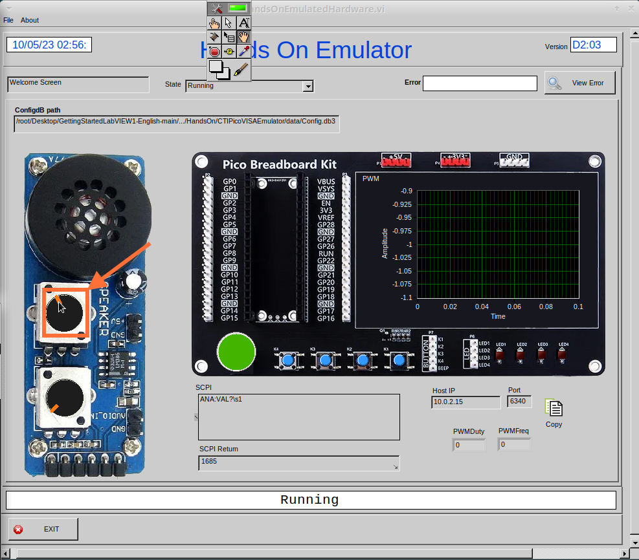Push the K3 blue button

[x=326, y=361]
